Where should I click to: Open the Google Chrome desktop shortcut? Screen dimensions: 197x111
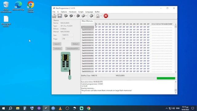(x=30, y=7)
